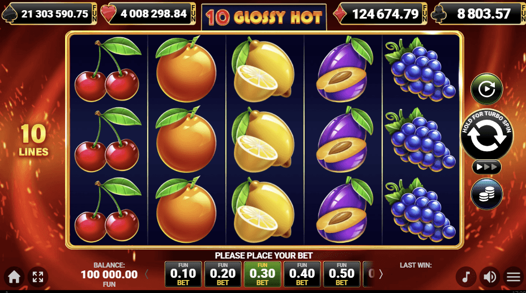Show next bet values with right chevron
Viewport: 526px width, 293px height.
pyautogui.click(x=380, y=274)
